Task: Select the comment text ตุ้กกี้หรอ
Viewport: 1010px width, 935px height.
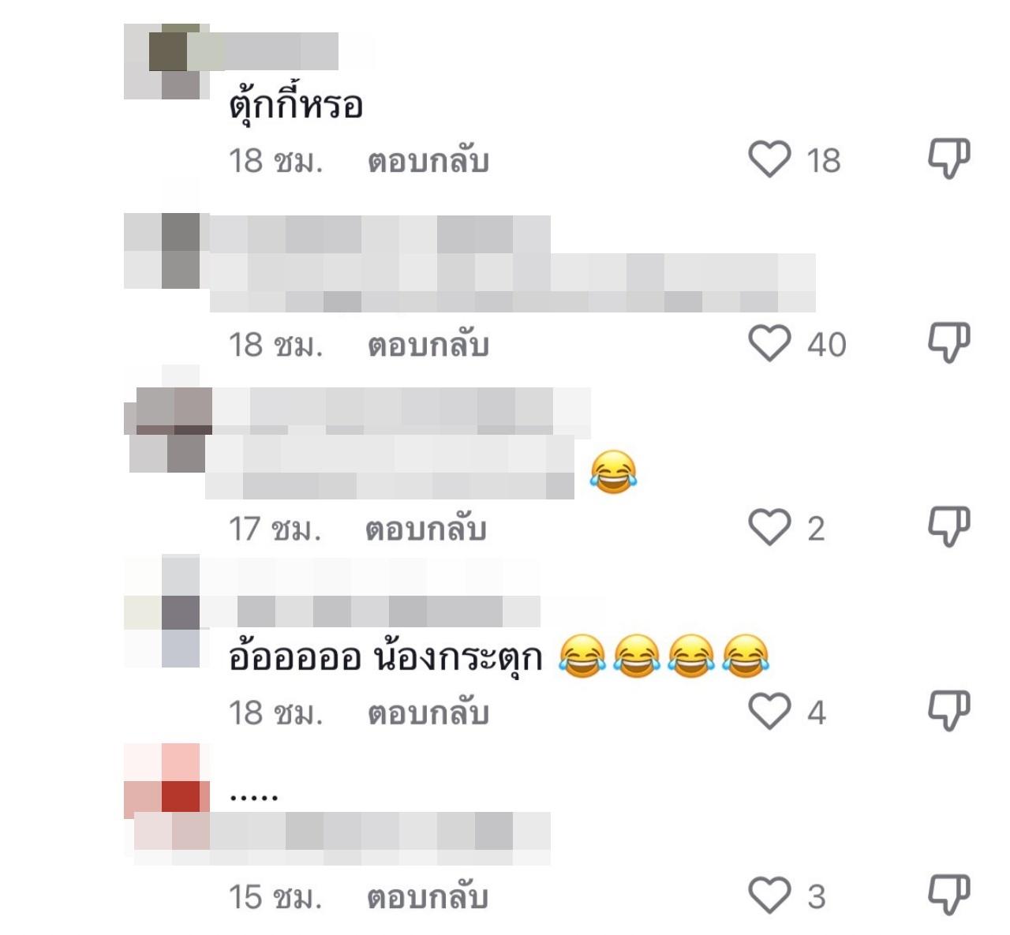Action: pos(296,104)
